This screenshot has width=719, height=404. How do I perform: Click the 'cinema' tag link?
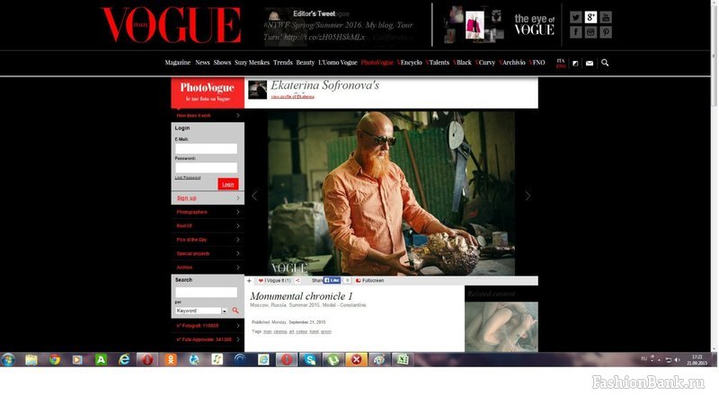tap(280, 331)
